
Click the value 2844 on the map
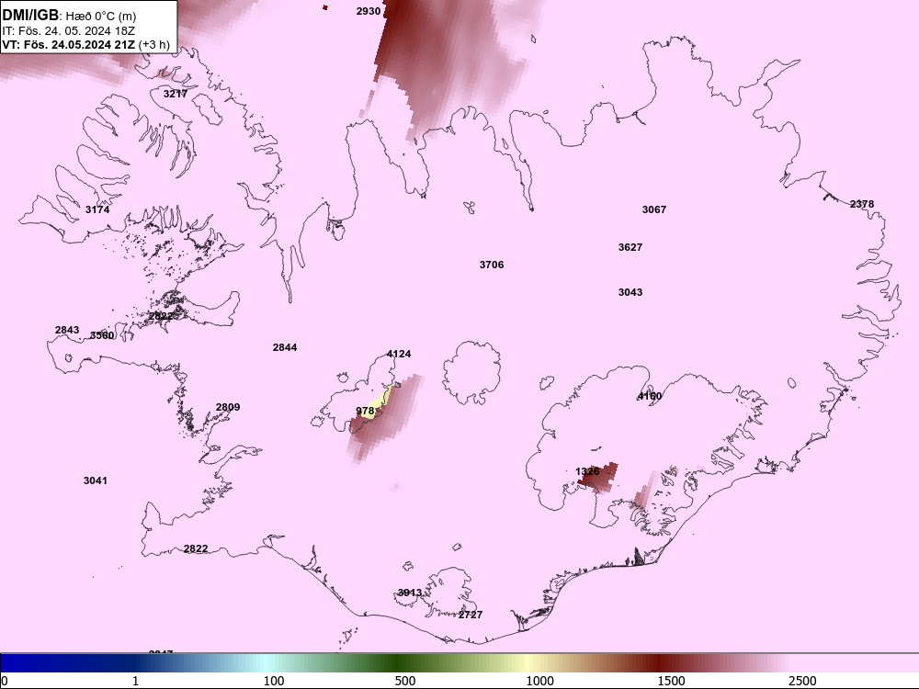click(x=285, y=347)
